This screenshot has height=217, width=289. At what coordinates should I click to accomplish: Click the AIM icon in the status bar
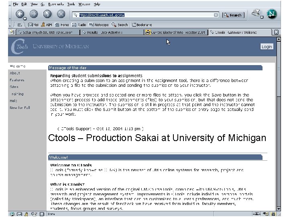point(26,214)
